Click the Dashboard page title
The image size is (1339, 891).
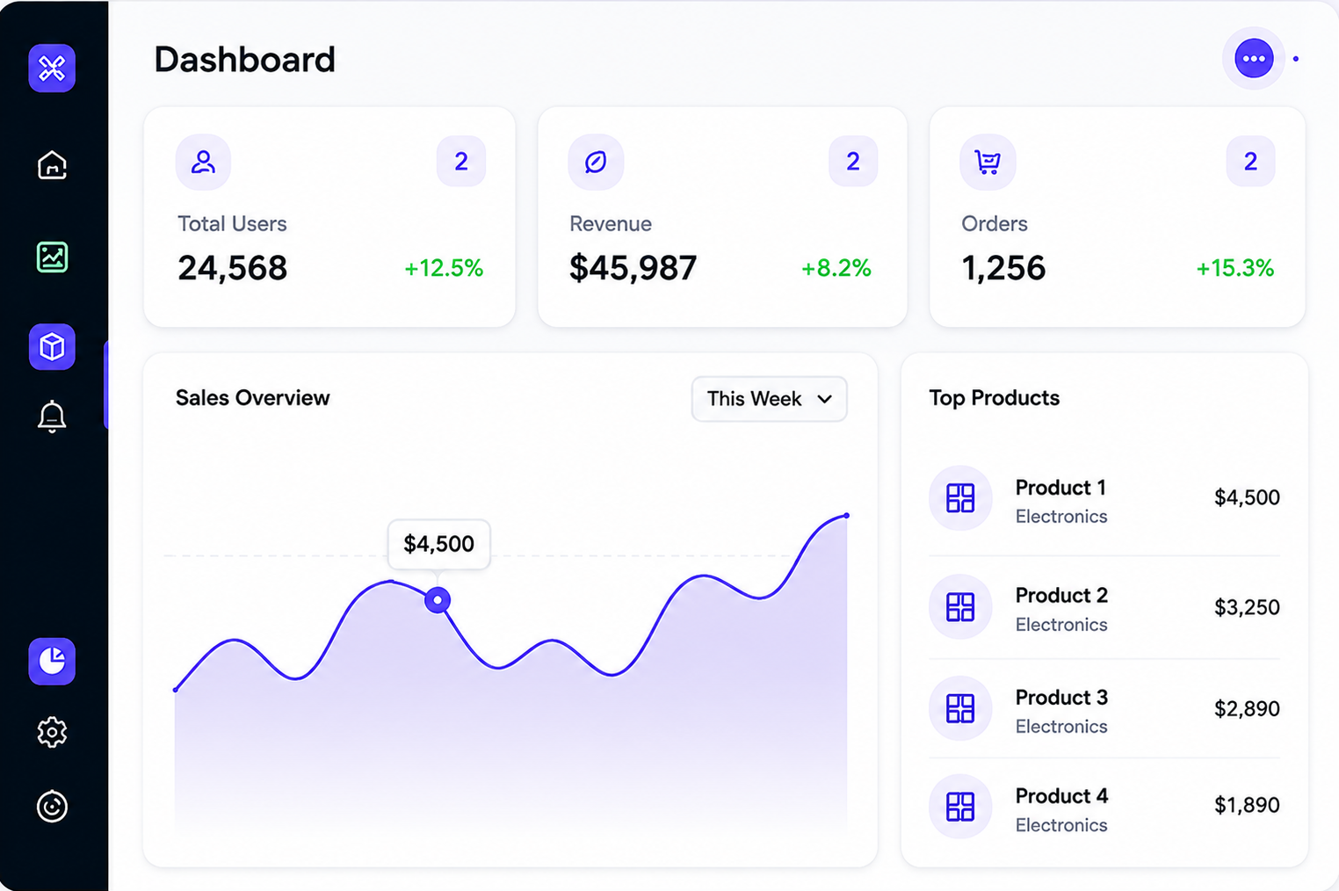pyautogui.click(x=245, y=60)
